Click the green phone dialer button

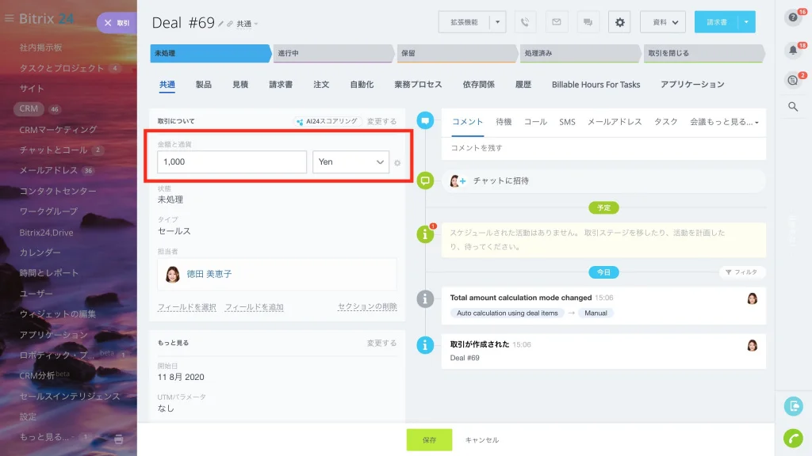[x=793, y=439]
